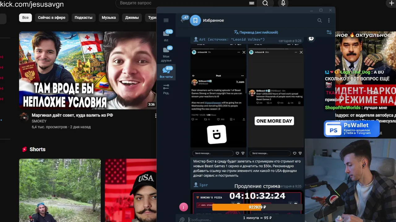Select the Подкасты filter chip

pos(84,18)
